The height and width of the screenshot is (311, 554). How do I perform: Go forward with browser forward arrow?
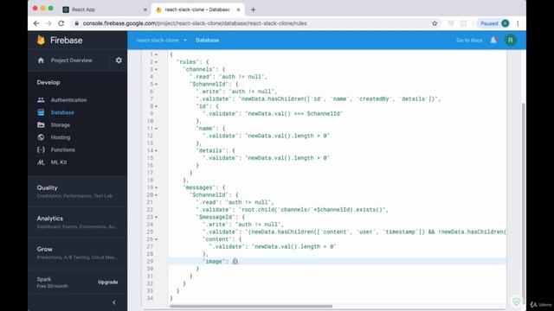pyautogui.click(x=48, y=23)
